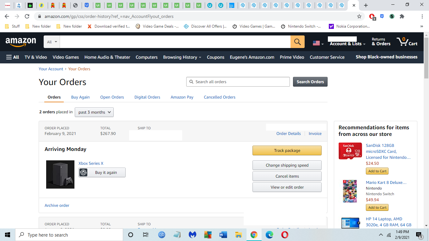Open the Windows notification center

(419, 235)
